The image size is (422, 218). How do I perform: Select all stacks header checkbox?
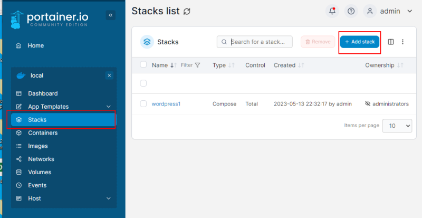(143, 64)
